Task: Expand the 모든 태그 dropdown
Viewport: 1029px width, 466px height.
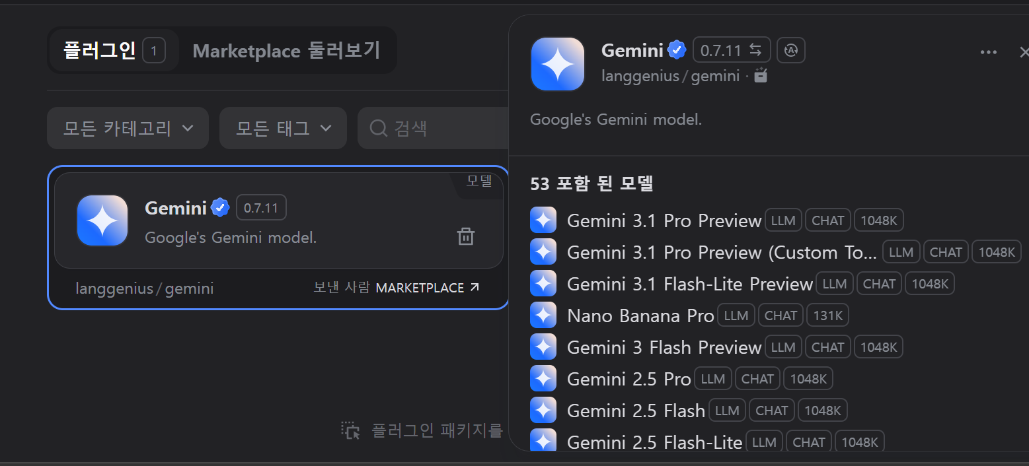Action: click(283, 128)
